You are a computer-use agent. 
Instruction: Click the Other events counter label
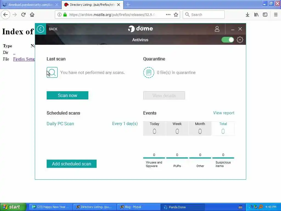[200, 166]
